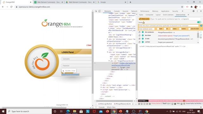Open the Microsoft Store taskbar icon
Screen dimensions: 203x114
click(x=81, y=111)
